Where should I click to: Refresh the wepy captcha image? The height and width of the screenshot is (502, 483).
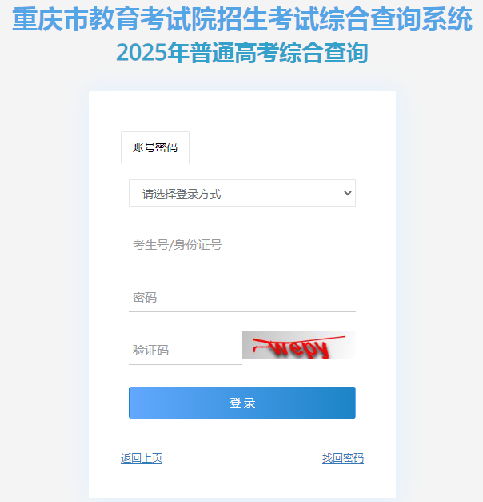click(x=299, y=345)
